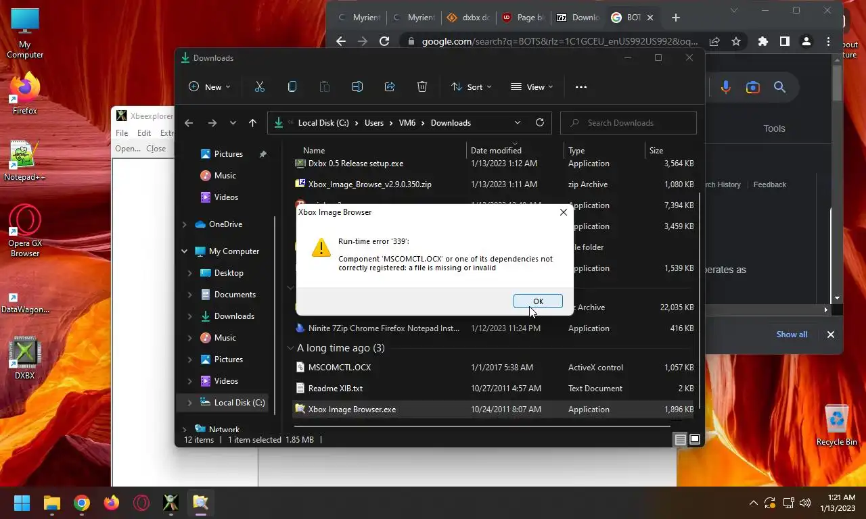
Task: Click Chrome's Reload button
Action: tap(384, 41)
